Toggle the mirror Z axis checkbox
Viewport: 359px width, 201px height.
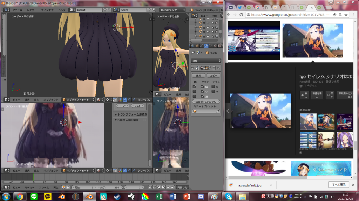(194, 96)
